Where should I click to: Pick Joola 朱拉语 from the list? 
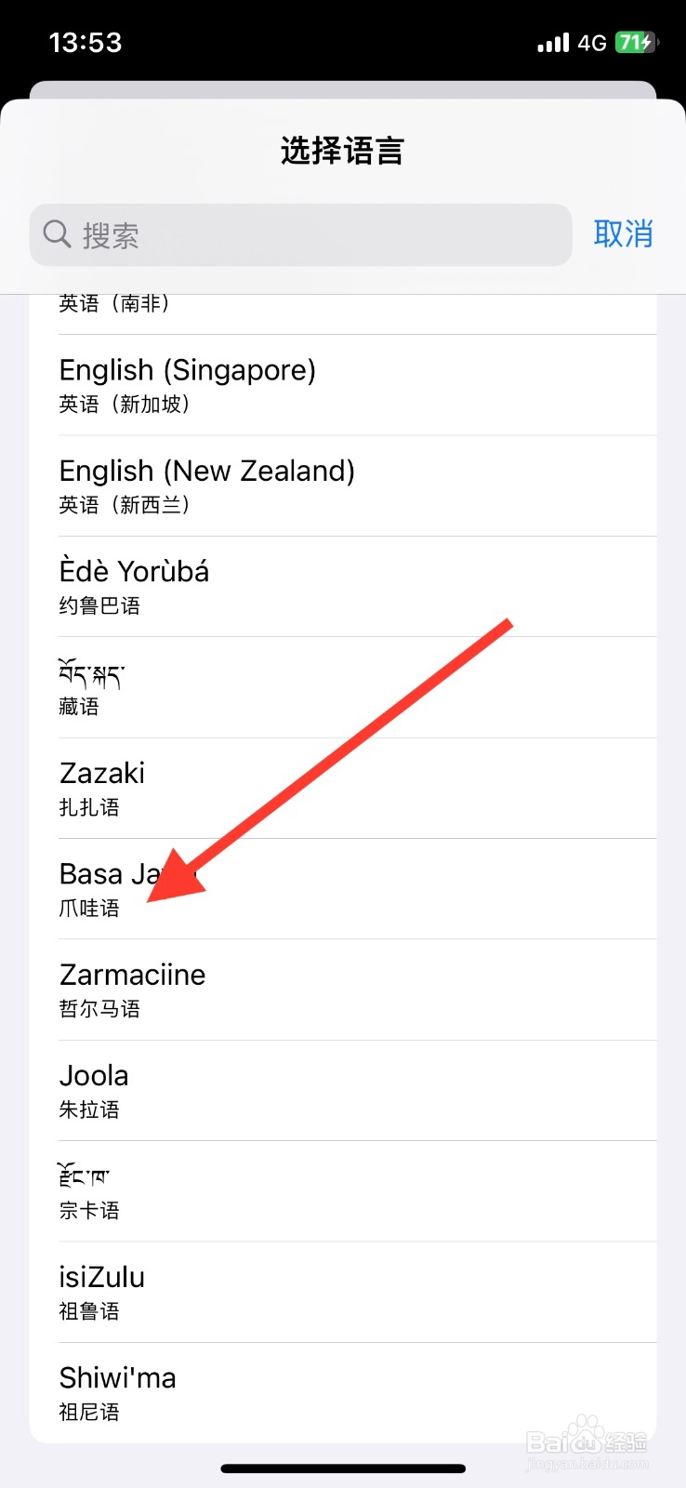tap(342, 1090)
